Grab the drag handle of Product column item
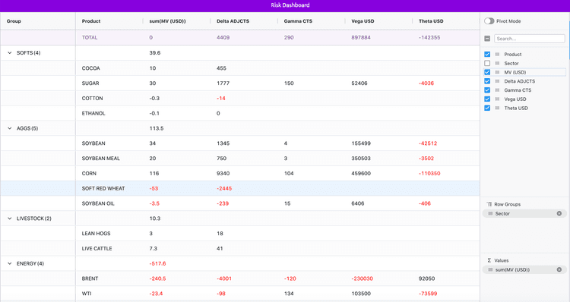The image size is (570, 302). pyautogui.click(x=497, y=54)
